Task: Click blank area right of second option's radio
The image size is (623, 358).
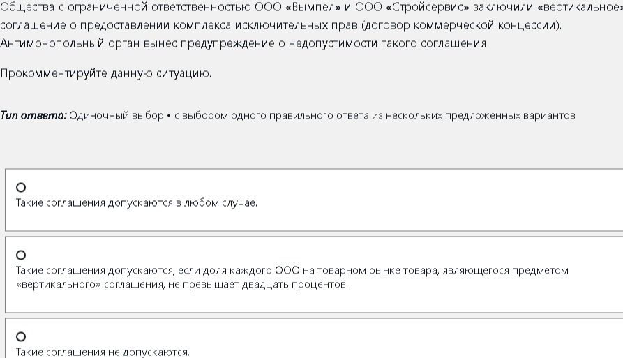Action: click(x=318, y=255)
